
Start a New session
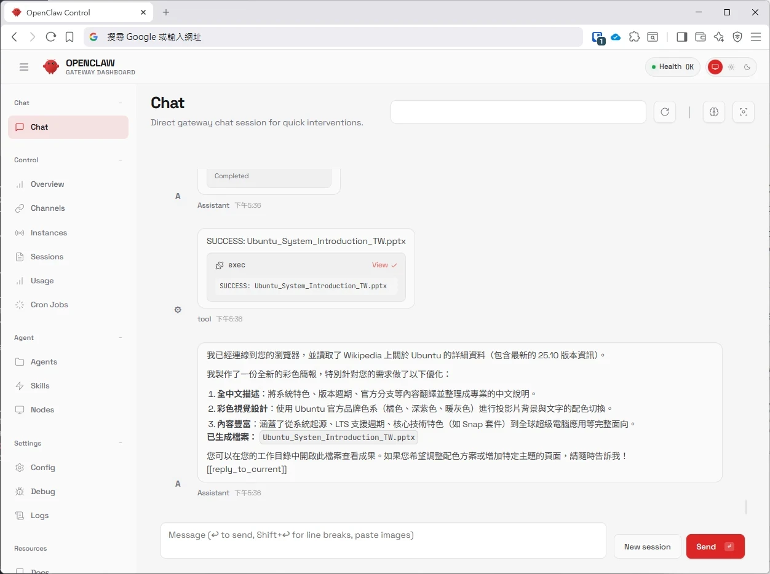pos(647,546)
